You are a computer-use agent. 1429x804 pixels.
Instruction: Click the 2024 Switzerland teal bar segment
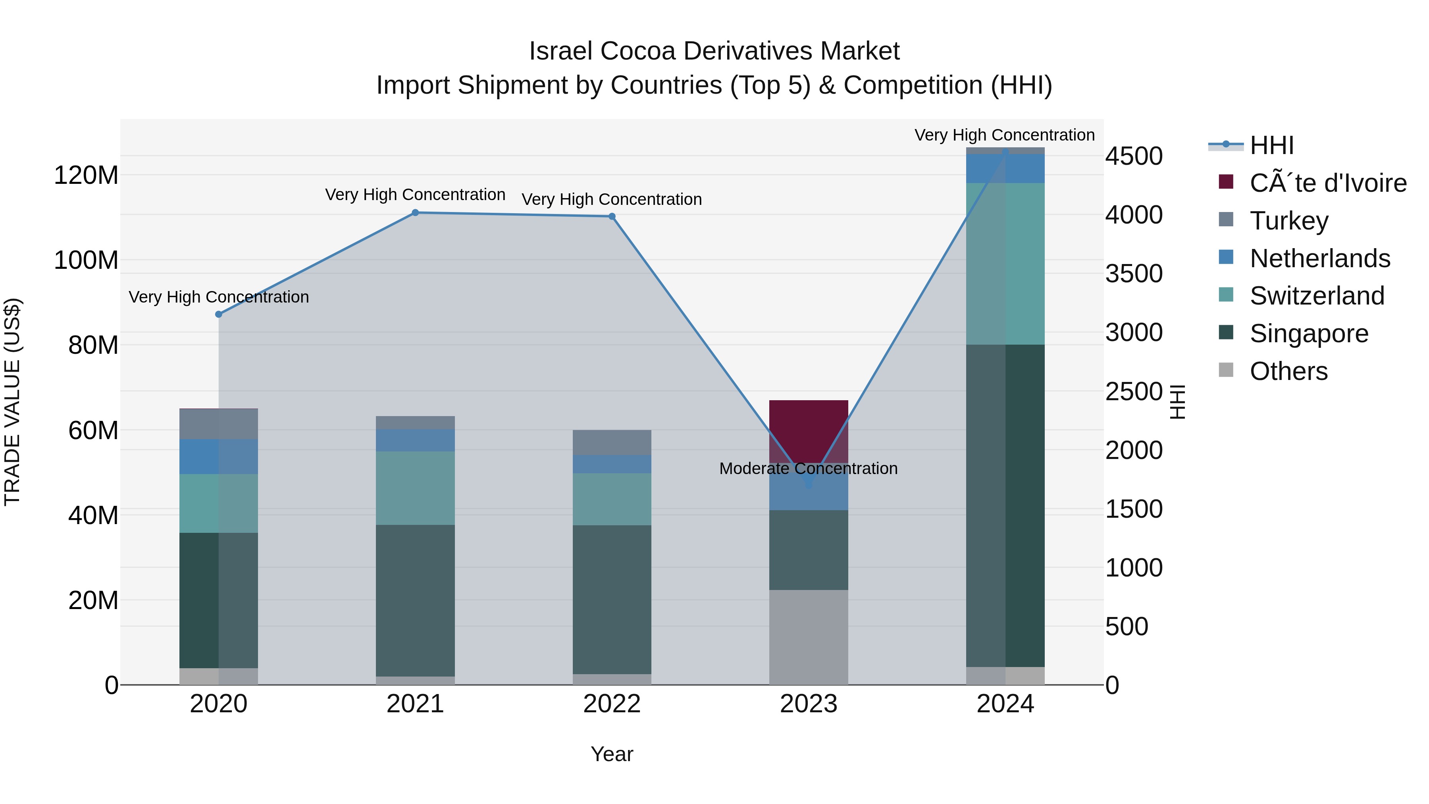click(x=1005, y=264)
